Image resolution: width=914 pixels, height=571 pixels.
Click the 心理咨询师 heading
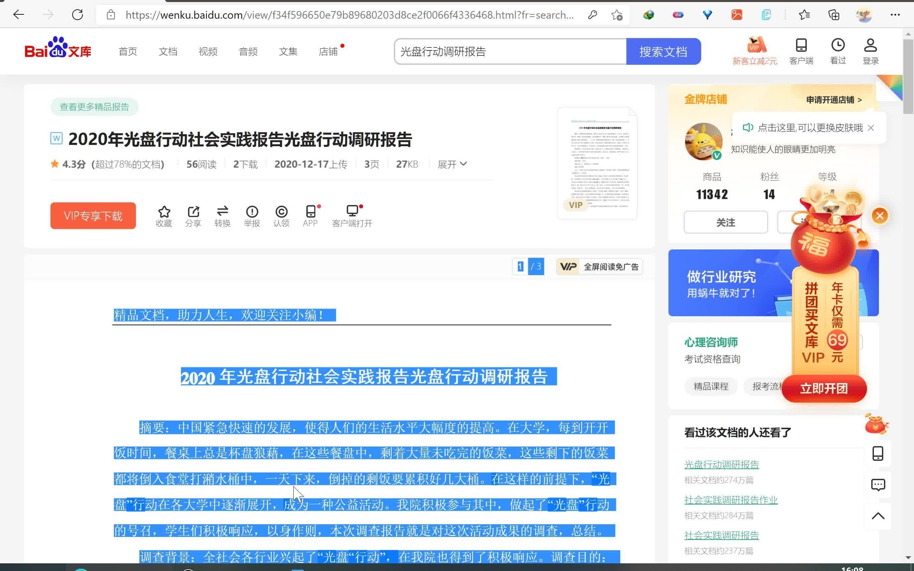coord(711,342)
